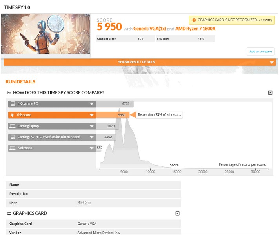
Task: Click the RUN DETAILS heading
Action: point(20,81)
